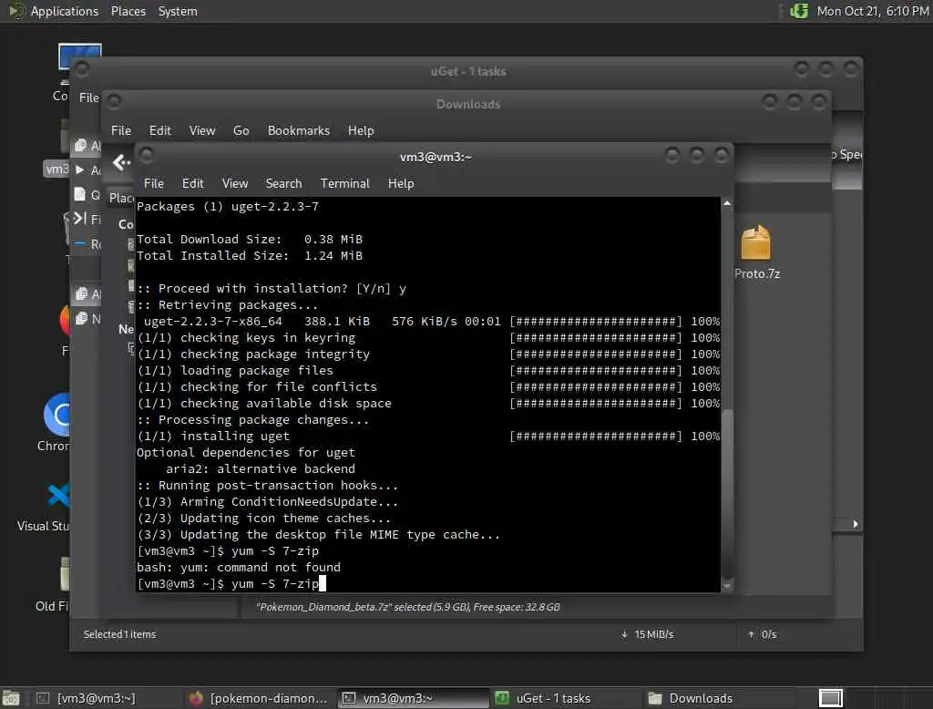Open File menu in Downloads window
933x709 pixels.
tap(121, 130)
